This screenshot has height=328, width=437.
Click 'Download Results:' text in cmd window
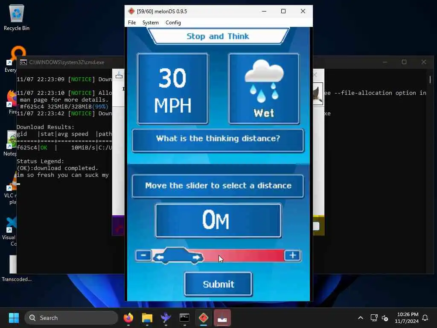45,127
